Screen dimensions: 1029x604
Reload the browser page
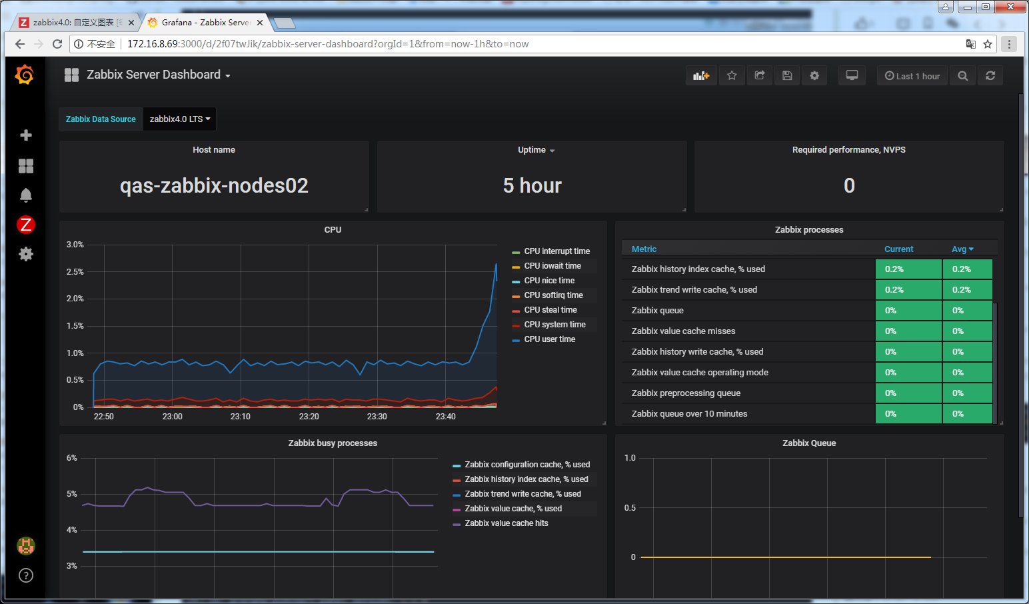(57, 44)
